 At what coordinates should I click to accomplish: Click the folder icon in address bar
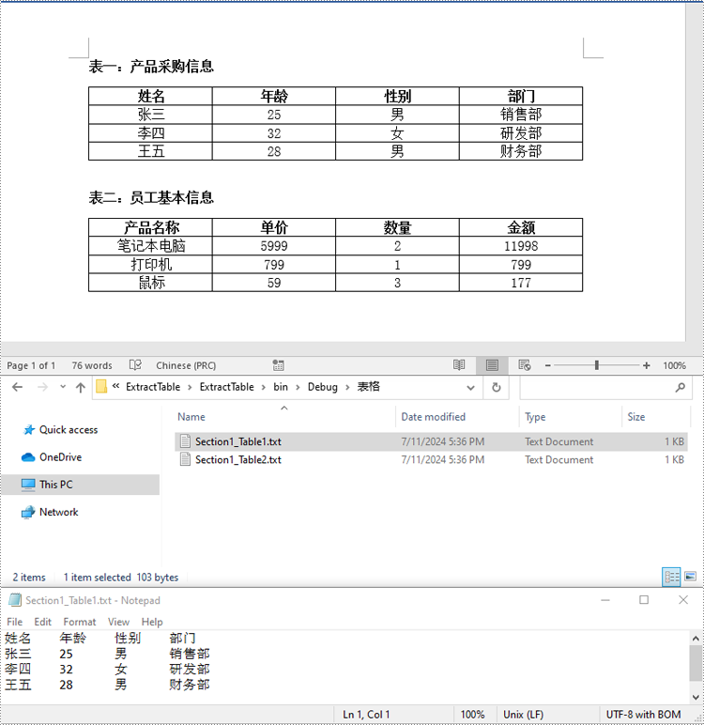click(101, 387)
